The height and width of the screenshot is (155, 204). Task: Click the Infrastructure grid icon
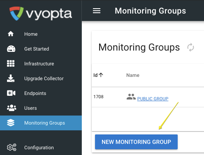click(11, 63)
